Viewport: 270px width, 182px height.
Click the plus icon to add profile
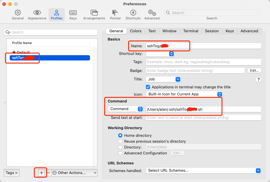(x=41, y=173)
